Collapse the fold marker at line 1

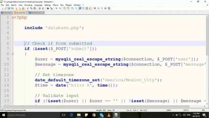13,17
